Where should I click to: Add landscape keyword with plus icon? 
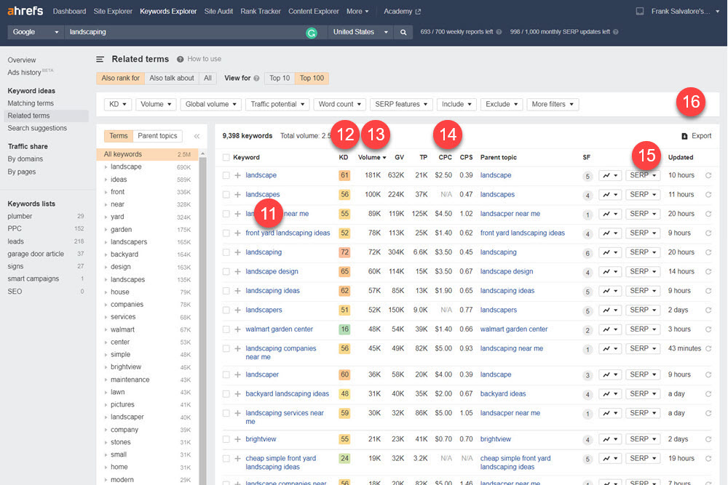pos(238,175)
